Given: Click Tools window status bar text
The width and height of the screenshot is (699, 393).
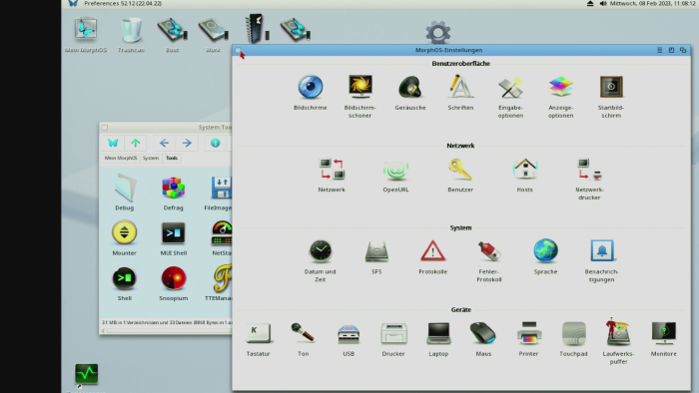Looking at the screenshot, I should (x=167, y=322).
